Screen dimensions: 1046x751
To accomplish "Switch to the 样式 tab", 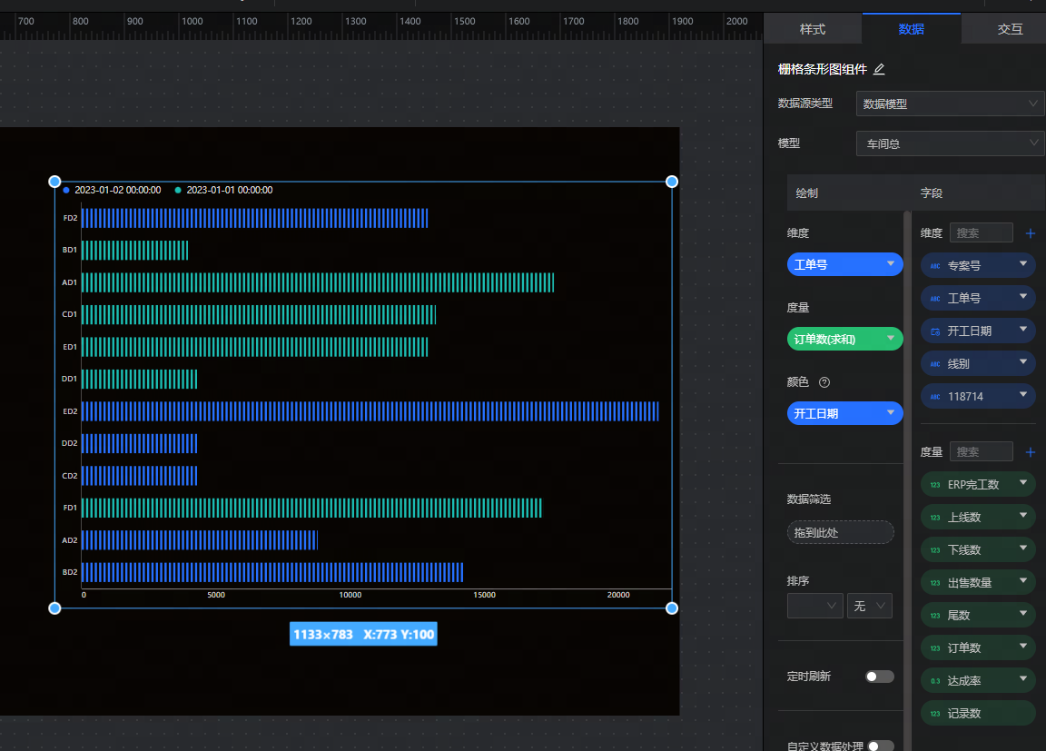I will pyautogui.click(x=813, y=29).
